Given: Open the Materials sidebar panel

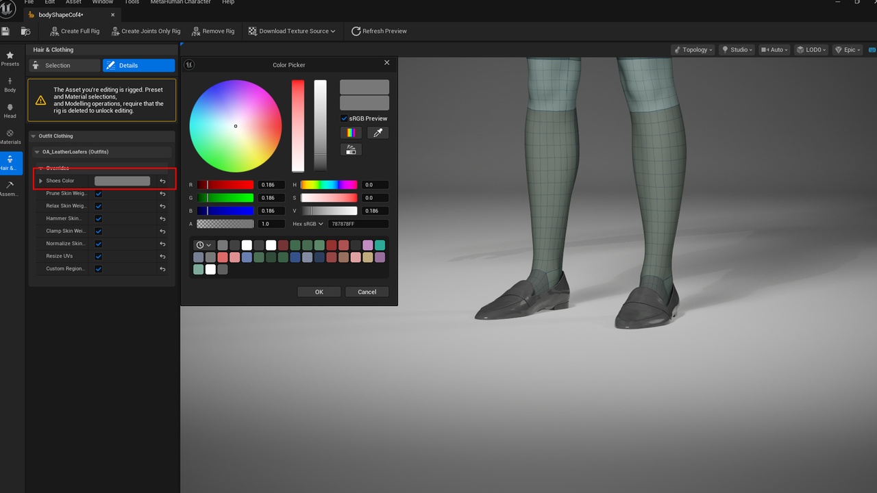Looking at the screenshot, I should tap(10, 137).
